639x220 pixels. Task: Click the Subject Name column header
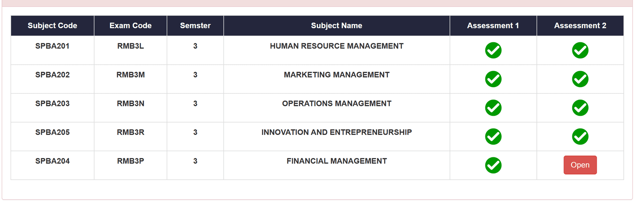point(336,26)
